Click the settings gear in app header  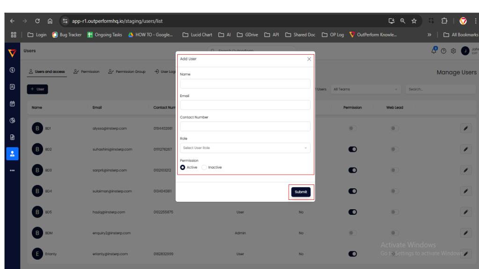point(453,51)
